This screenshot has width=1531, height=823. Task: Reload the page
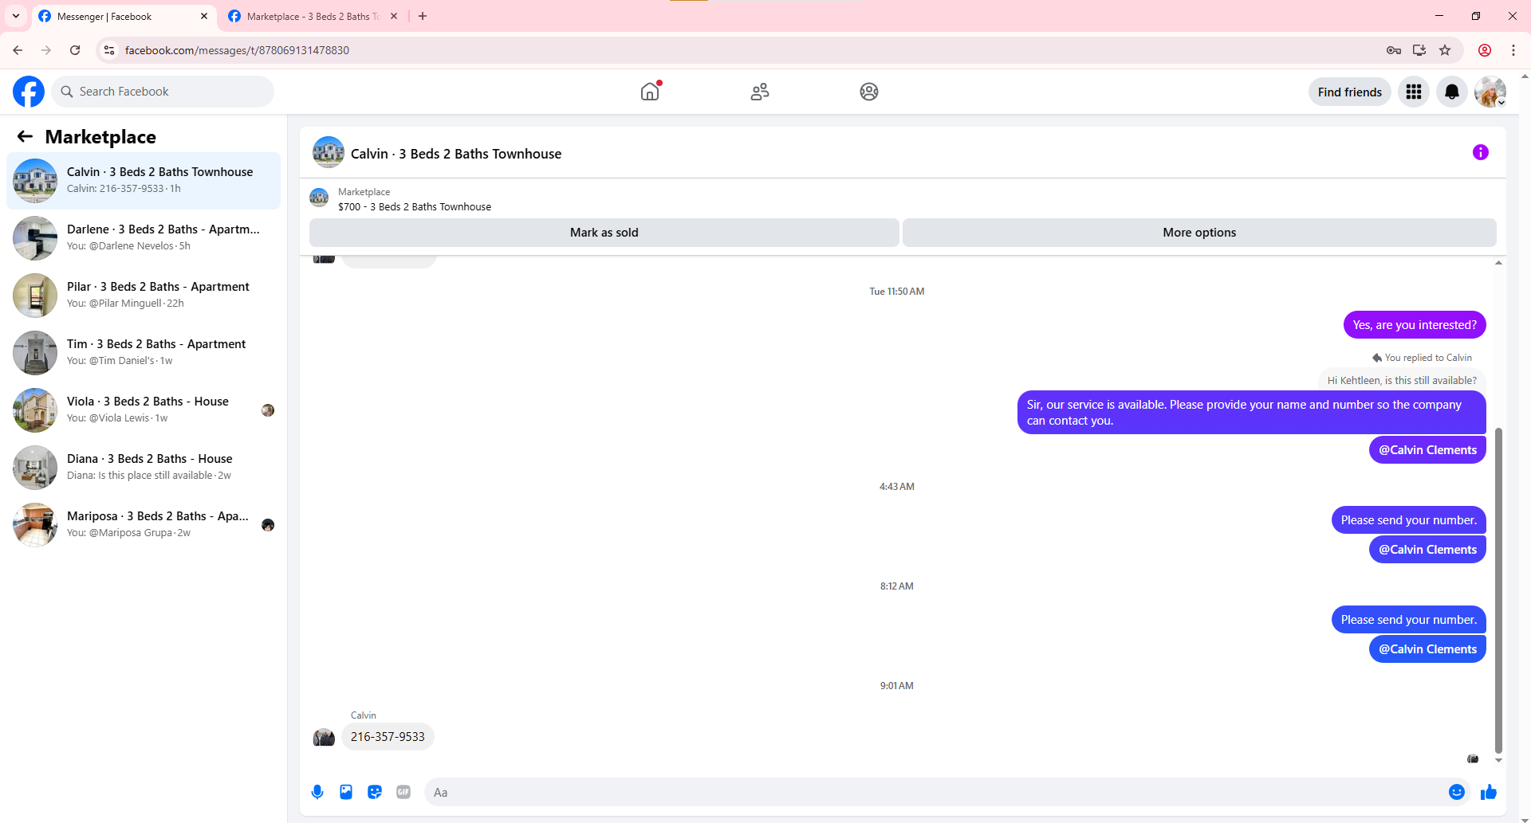75,50
